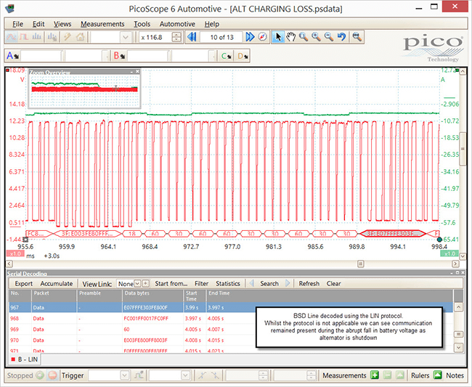
Task: Select the arrow Selection tool
Action: click(278, 37)
